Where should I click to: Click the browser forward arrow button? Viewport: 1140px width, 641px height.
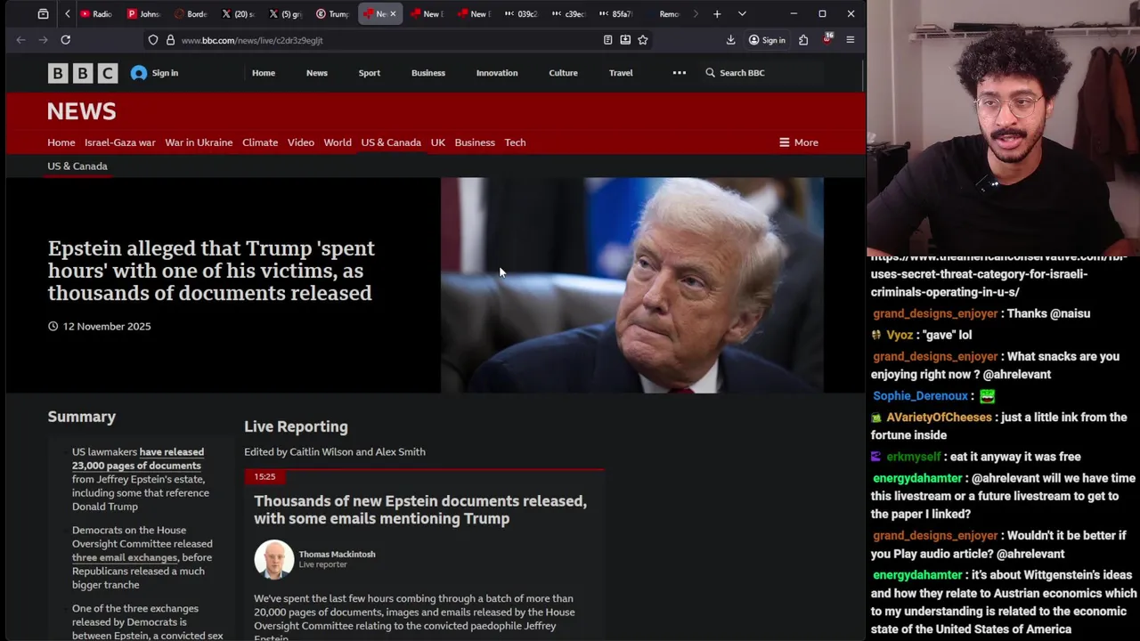click(x=43, y=40)
